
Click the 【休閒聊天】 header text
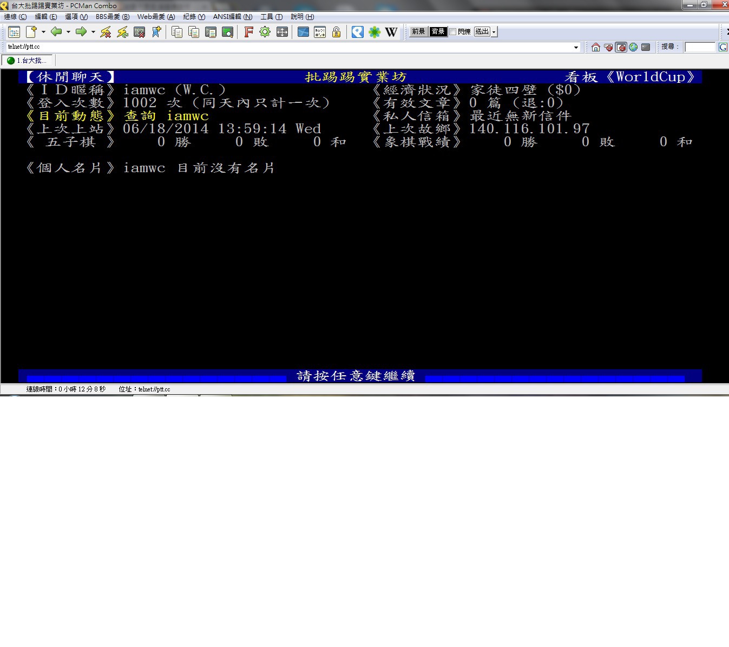tap(70, 77)
